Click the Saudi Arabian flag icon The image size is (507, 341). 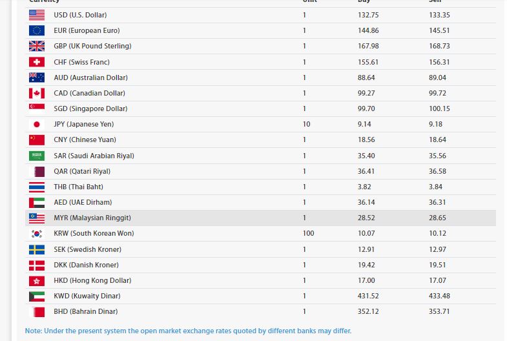click(37, 156)
